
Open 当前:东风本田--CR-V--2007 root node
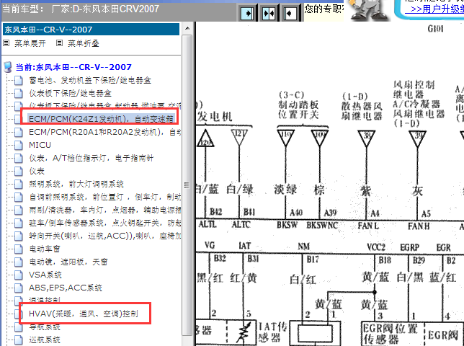point(73,67)
